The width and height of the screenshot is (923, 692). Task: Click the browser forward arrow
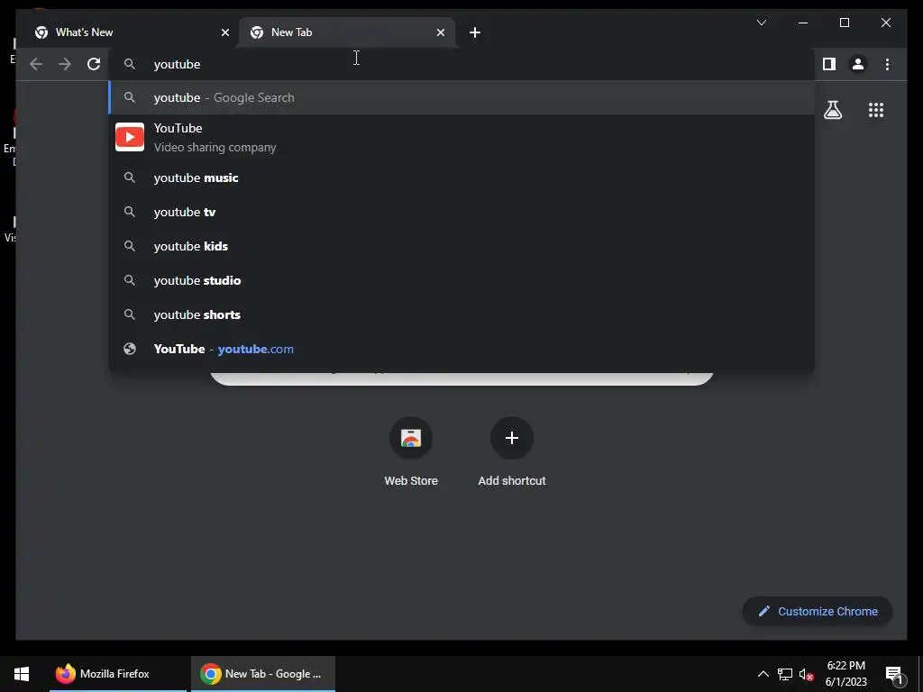65,64
